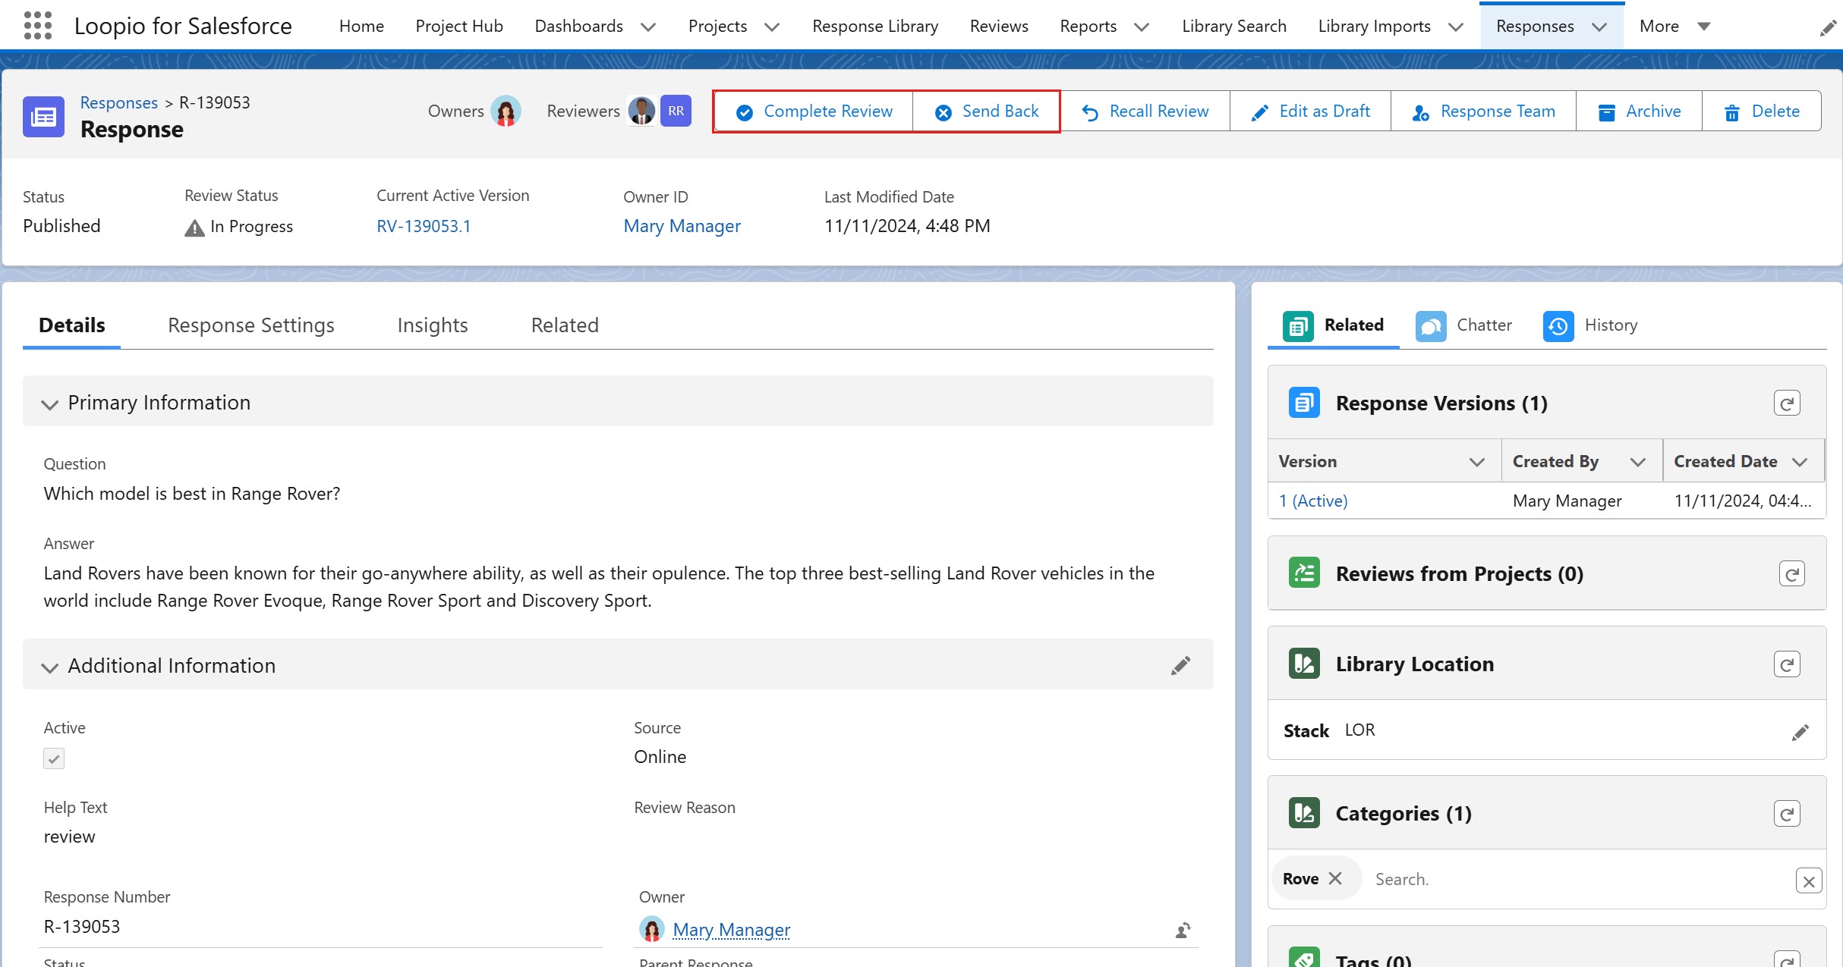This screenshot has width=1843, height=967.
Task: Open Response Library in navigation
Action: (875, 26)
